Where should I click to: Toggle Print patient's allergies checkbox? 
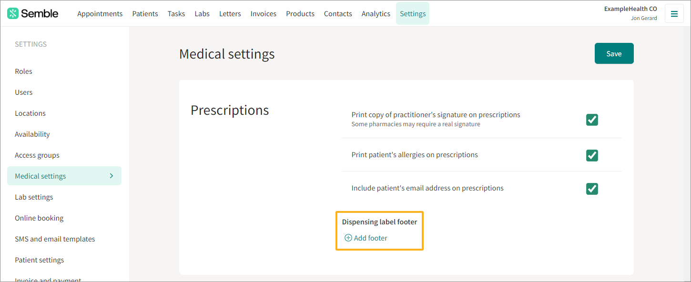point(592,155)
